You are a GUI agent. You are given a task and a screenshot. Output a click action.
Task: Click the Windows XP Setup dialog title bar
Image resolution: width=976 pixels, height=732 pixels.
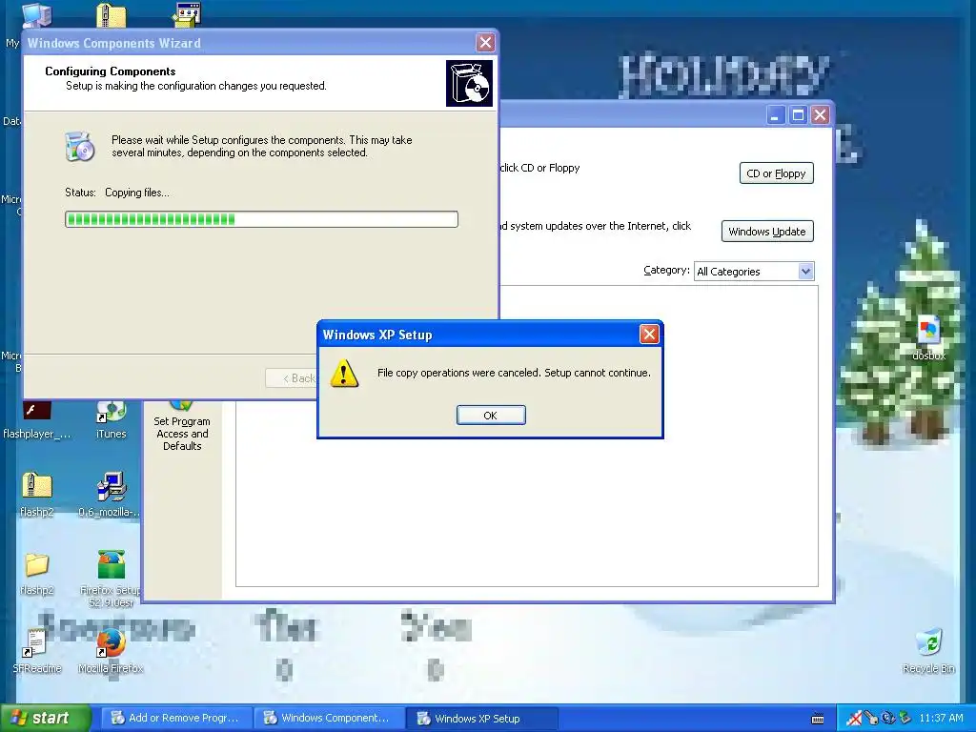479,335
